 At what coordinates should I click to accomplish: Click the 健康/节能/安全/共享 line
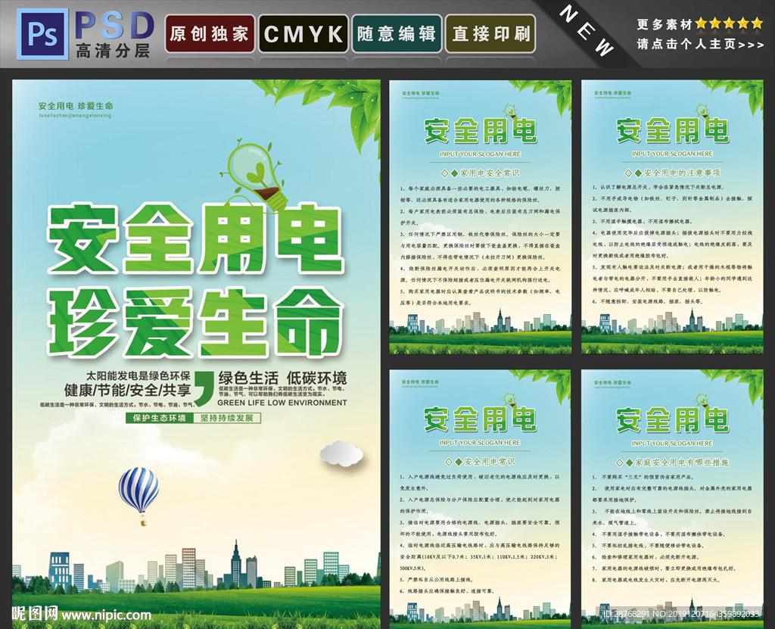(x=127, y=390)
